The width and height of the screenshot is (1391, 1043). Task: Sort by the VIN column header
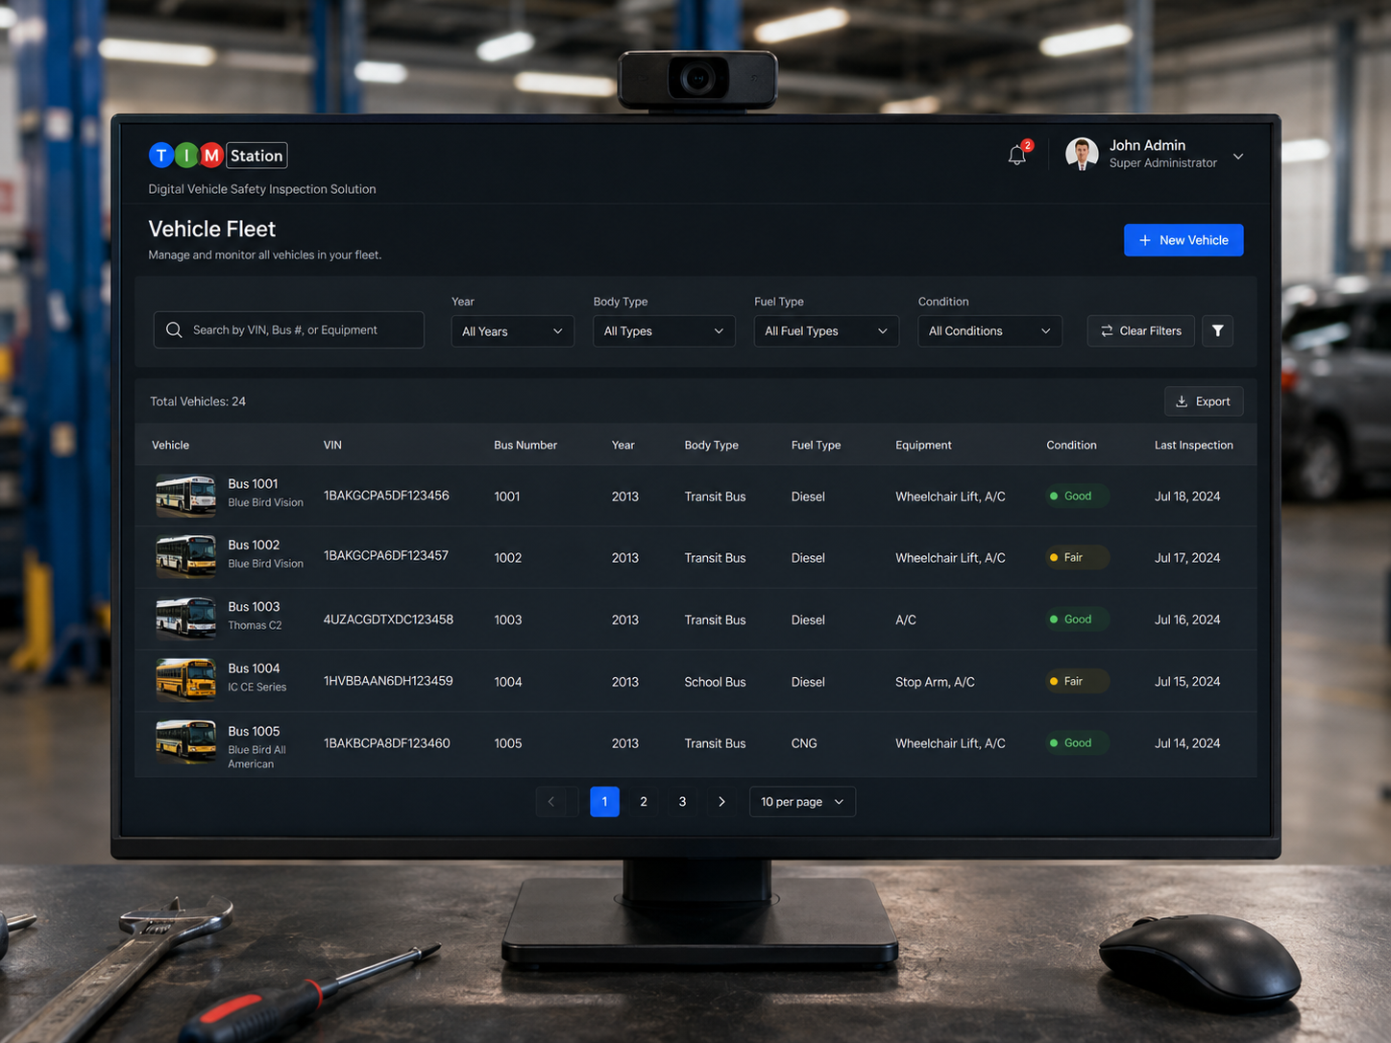(x=332, y=445)
